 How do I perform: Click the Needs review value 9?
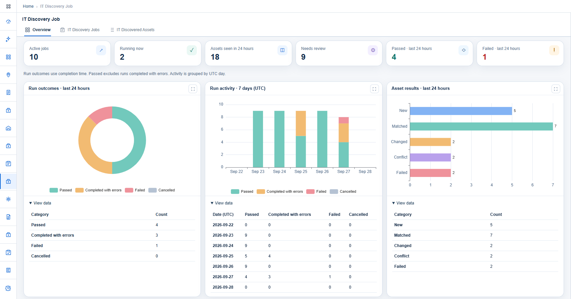pyautogui.click(x=303, y=57)
